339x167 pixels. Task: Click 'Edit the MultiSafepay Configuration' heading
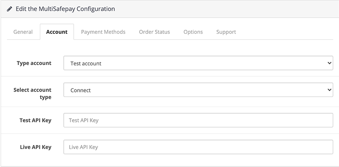pyautogui.click(x=65, y=9)
